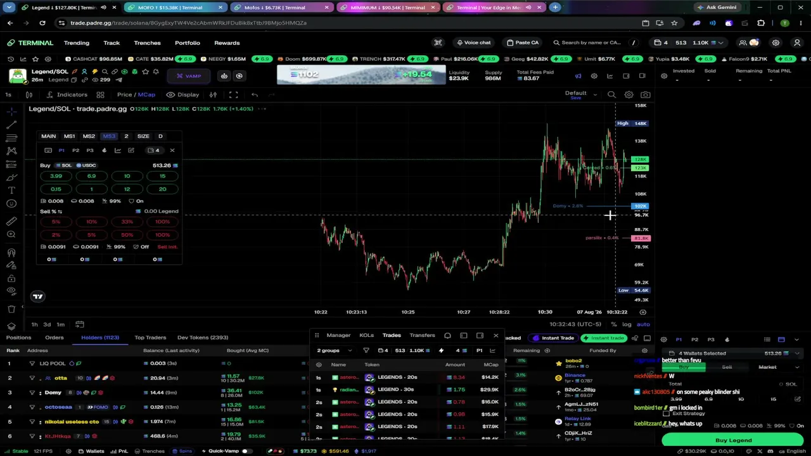Open the emoji sticker tool
This screenshot has width=811, height=456.
11,203
